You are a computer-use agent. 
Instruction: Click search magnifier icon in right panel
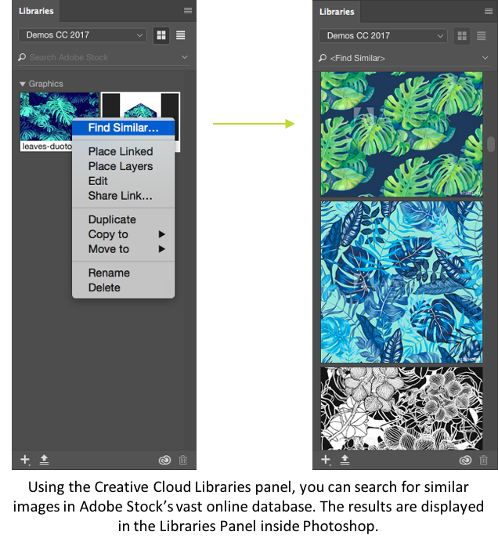[x=323, y=58]
